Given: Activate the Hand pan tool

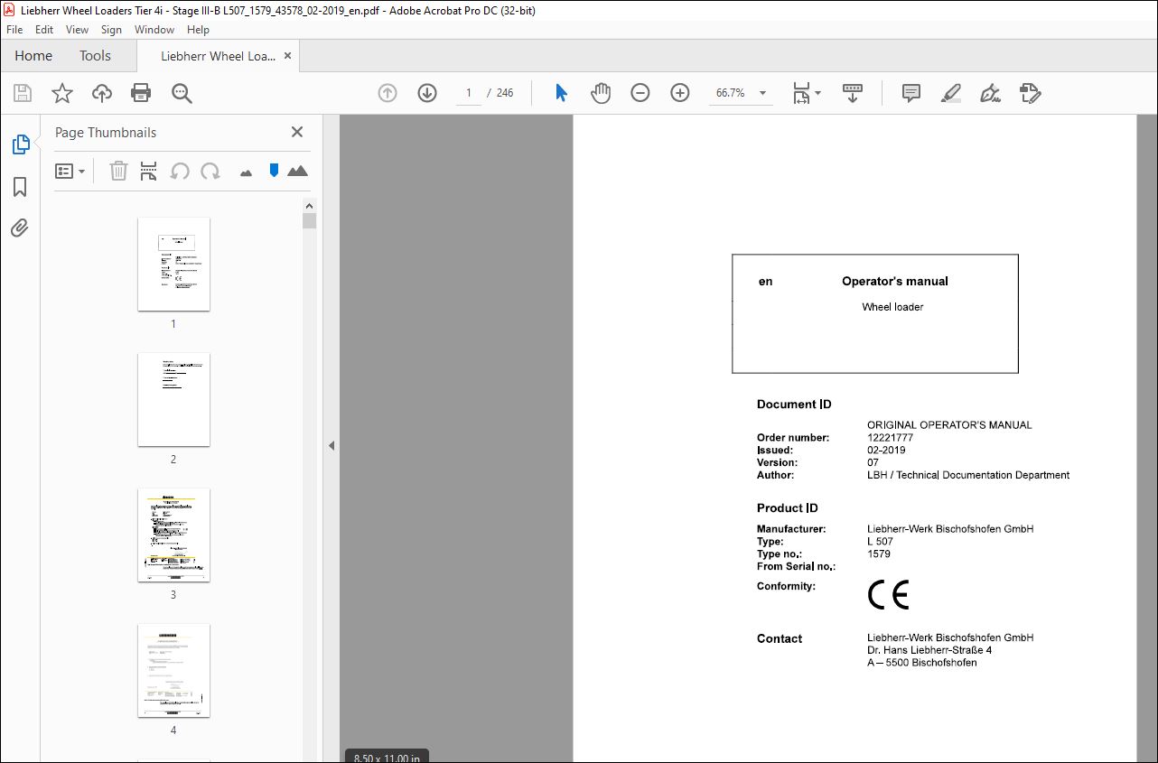Looking at the screenshot, I should [601, 93].
